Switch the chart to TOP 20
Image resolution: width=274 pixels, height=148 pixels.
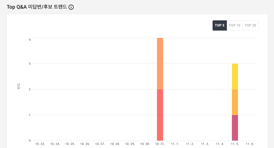click(250, 25)
